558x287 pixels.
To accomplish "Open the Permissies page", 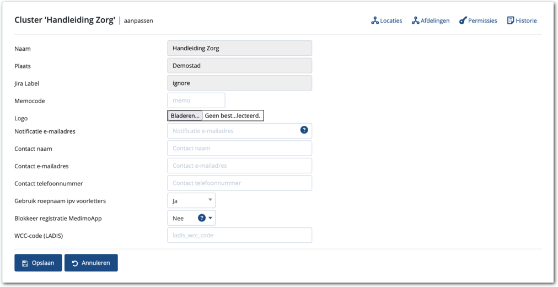I will pyautogui.click(x=482, y=21).
